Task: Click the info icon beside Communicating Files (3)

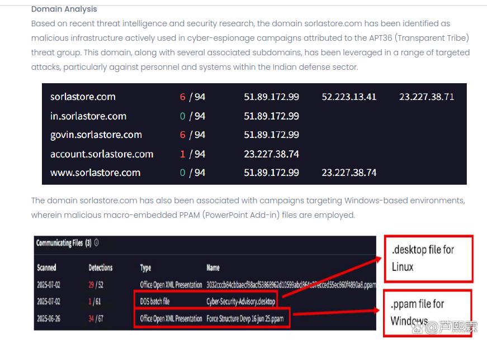Action: (x=96, y=242)
